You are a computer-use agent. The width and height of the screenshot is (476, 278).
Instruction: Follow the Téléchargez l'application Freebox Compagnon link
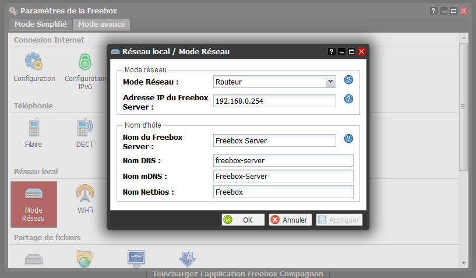pos(238,274)
